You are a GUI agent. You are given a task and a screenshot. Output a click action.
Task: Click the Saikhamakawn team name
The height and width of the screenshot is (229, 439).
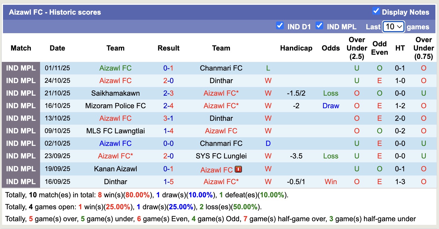115,93
